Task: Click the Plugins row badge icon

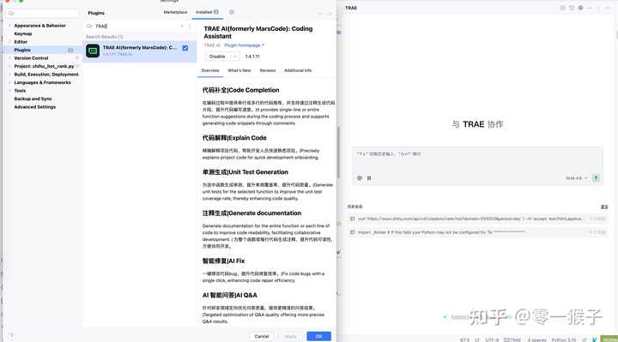Action: pos(70,50)
